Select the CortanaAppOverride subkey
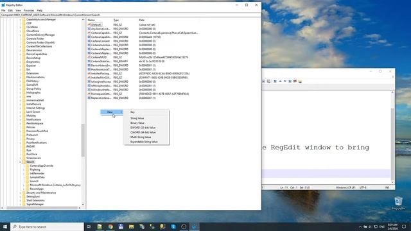Image resolution: width=411 pixels, height=231 pixels. tap(41, 166)
